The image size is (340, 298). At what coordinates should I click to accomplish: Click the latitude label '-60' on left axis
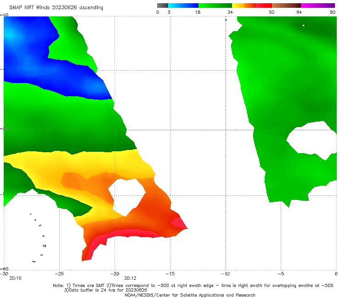click(x=4, y=269)
